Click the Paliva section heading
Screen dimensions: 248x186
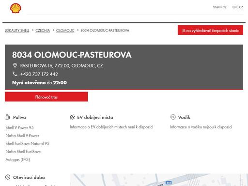(19, 117)
